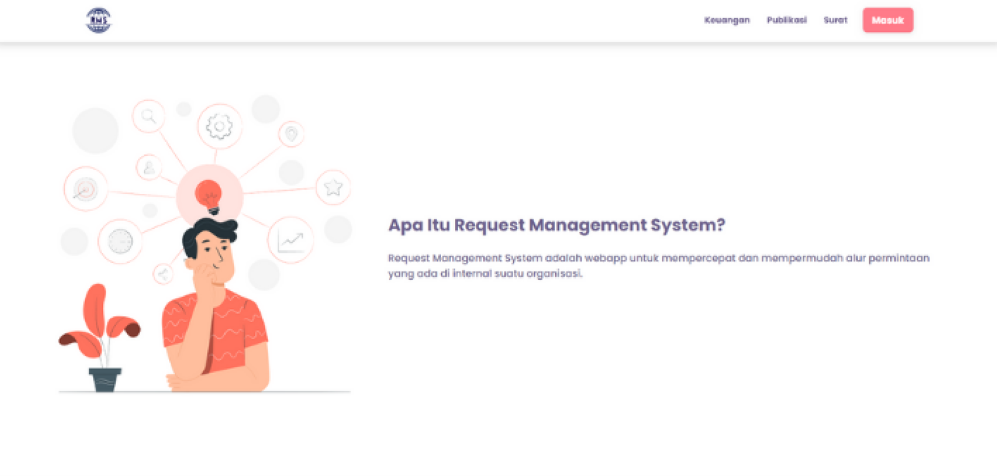
Task: Click the magnifying glass icon bubble
Action: tap(148, 116)
